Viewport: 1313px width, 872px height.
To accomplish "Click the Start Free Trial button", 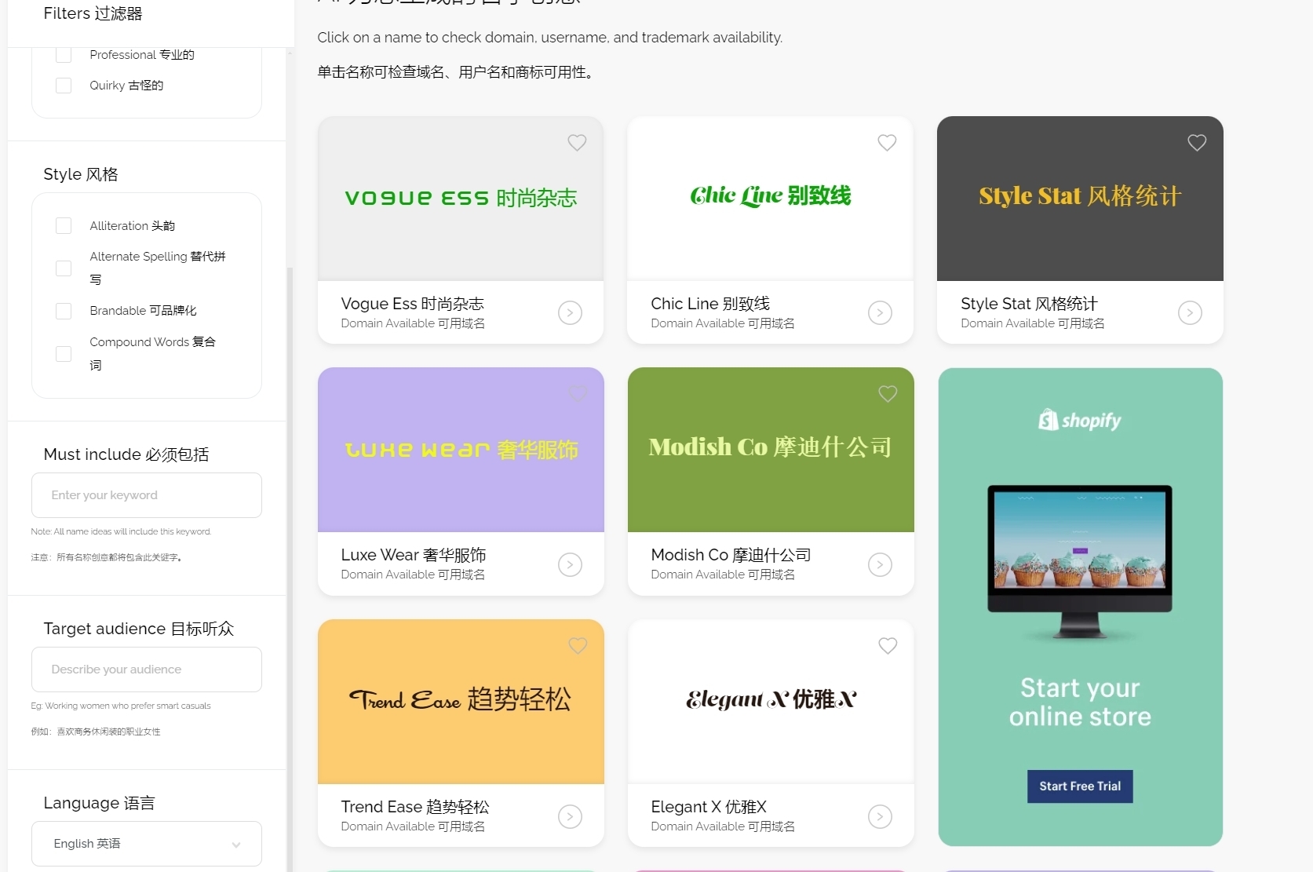I will pyautogui.click(x=1079, y=786).
